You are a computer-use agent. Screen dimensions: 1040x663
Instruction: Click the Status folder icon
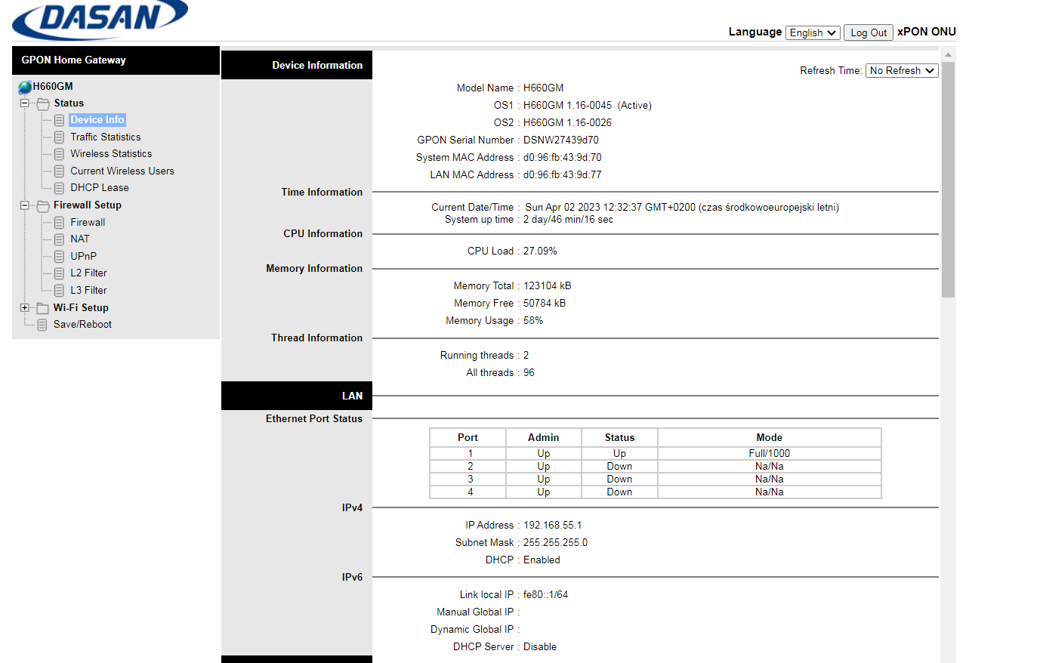[43, 103]
